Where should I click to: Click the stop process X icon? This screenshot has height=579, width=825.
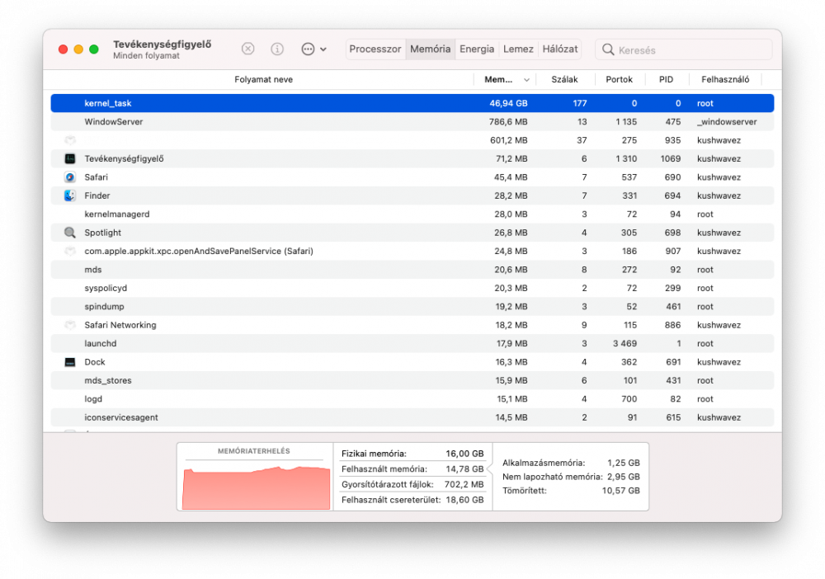point(247,49)
